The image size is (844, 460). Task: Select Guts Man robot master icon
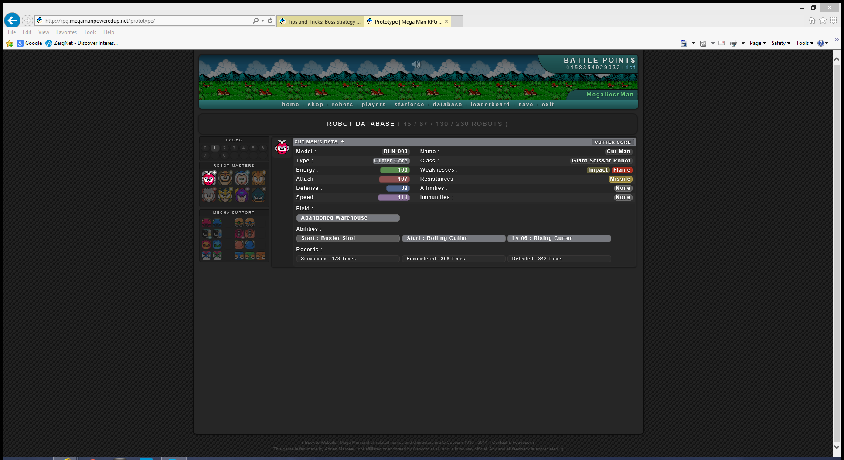tap(225, 178)
